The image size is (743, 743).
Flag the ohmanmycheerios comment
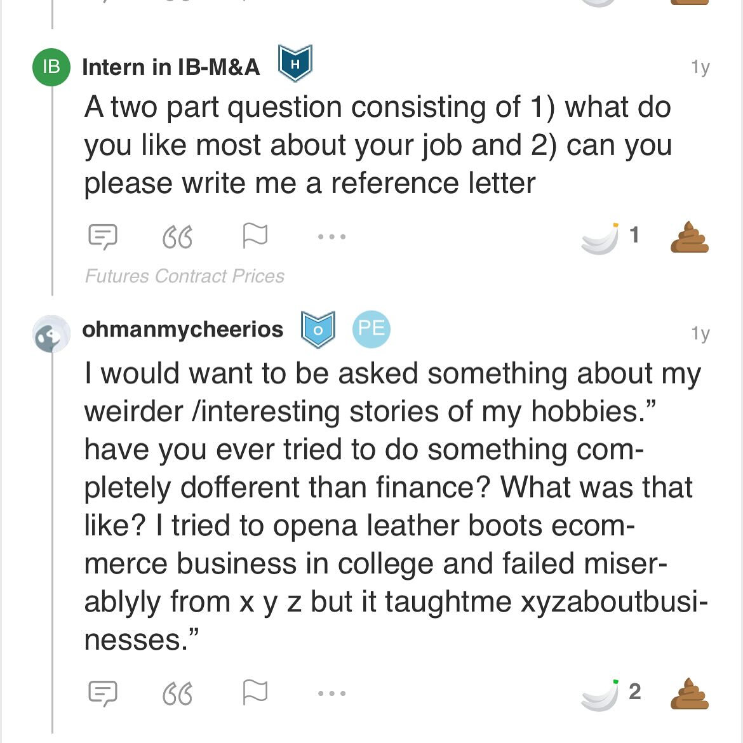tap(255, 692)
